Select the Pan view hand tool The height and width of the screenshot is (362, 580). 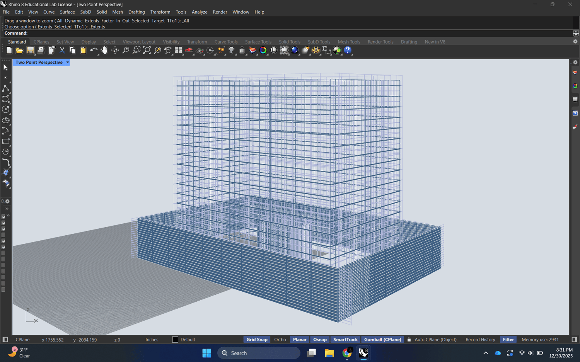(x=104, y=50)
